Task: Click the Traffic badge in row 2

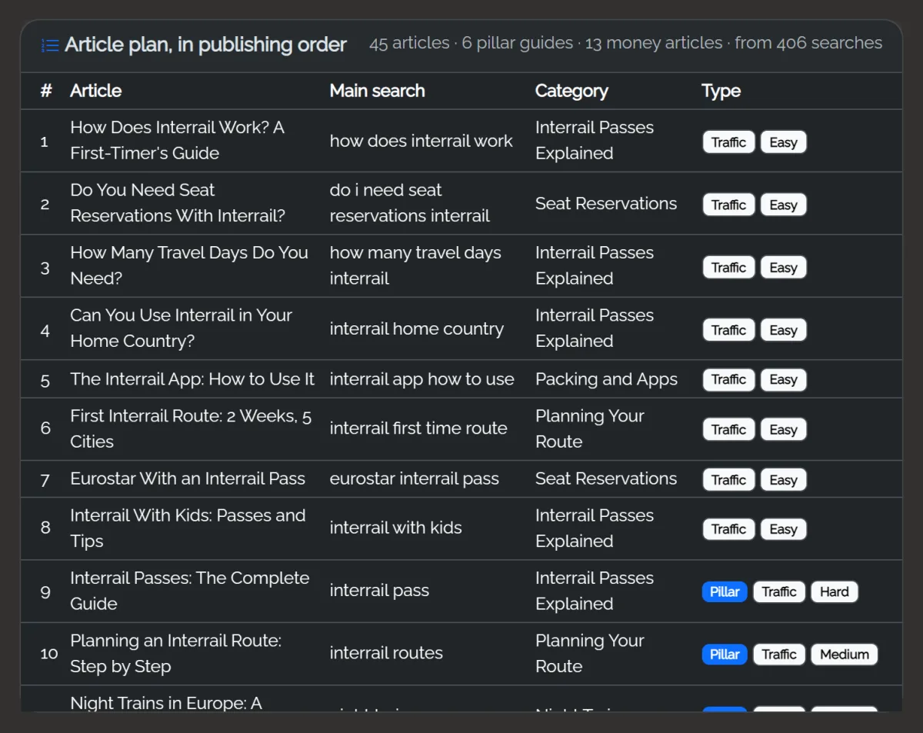Action: pos(728,205)
